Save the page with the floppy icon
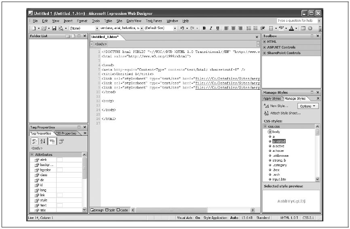This screenshot has height=229, width=350. click(x=54, y=28)
